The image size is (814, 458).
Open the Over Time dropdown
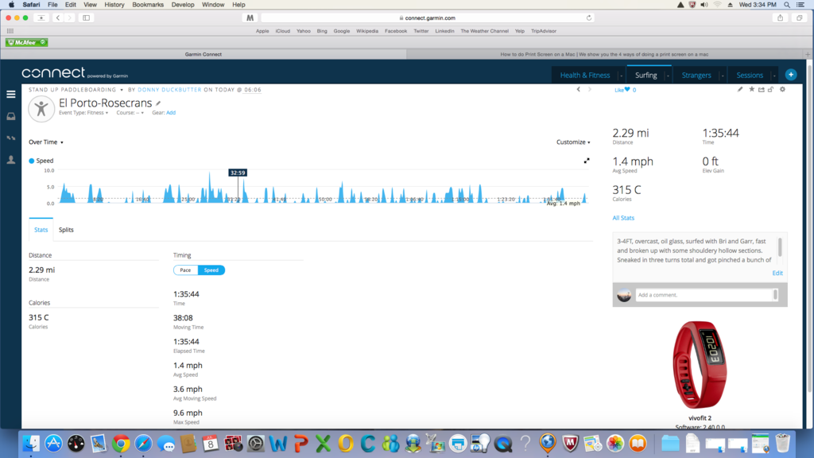coord(46,142)
